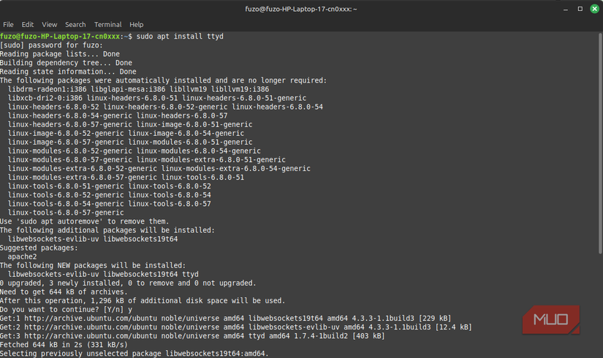This screenshot has width=603, height=358.
Task: Click 'Reading package lists... Done' line
Action: [60, 54]
